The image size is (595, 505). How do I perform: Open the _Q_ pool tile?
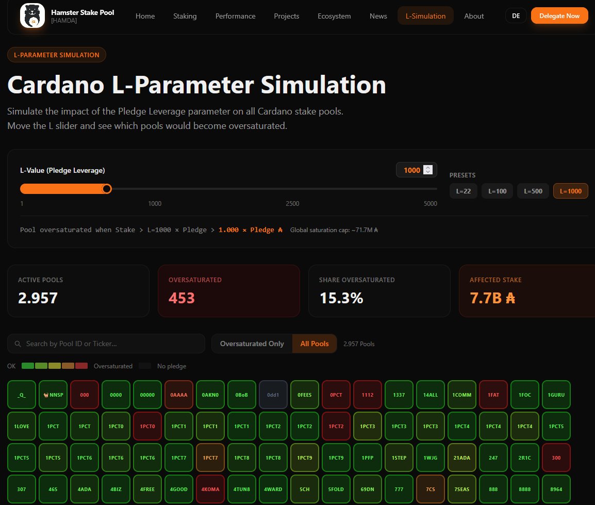[22, 395]
